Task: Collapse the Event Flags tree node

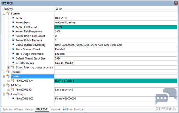Action: point(4,94)
